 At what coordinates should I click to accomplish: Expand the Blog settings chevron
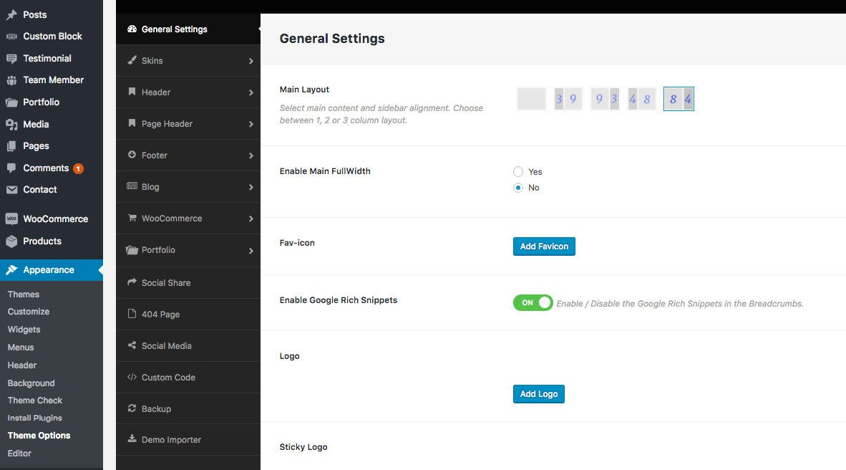point(251,188)
